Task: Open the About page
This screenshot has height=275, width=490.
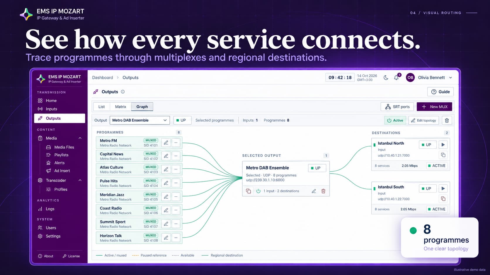Action: point(46,256)
